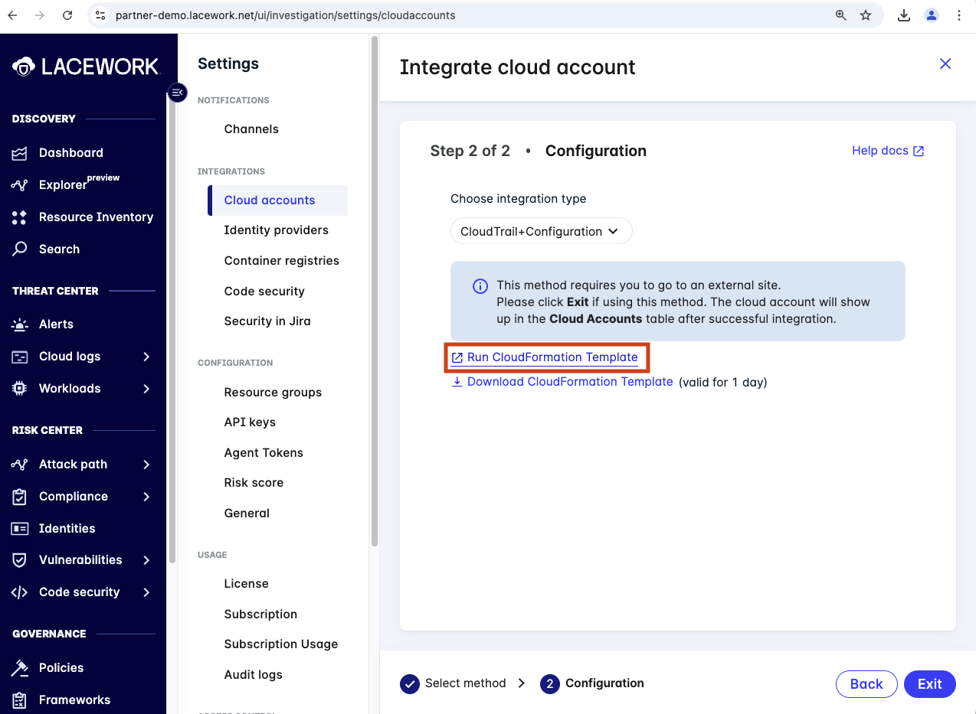Expand the Workloads submenu chevron
This screenshot has width=976, height=714.
click(146, 389)
